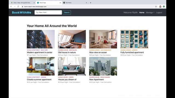Click the browser back arrow
Viewport: 175px width, 98px height.
coord(11,7)
